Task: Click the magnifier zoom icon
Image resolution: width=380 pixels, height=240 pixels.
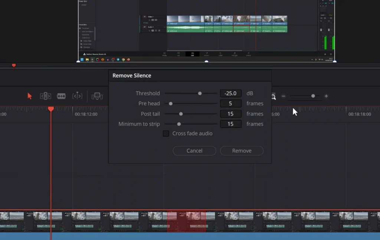Action: [x=273, y=97]
